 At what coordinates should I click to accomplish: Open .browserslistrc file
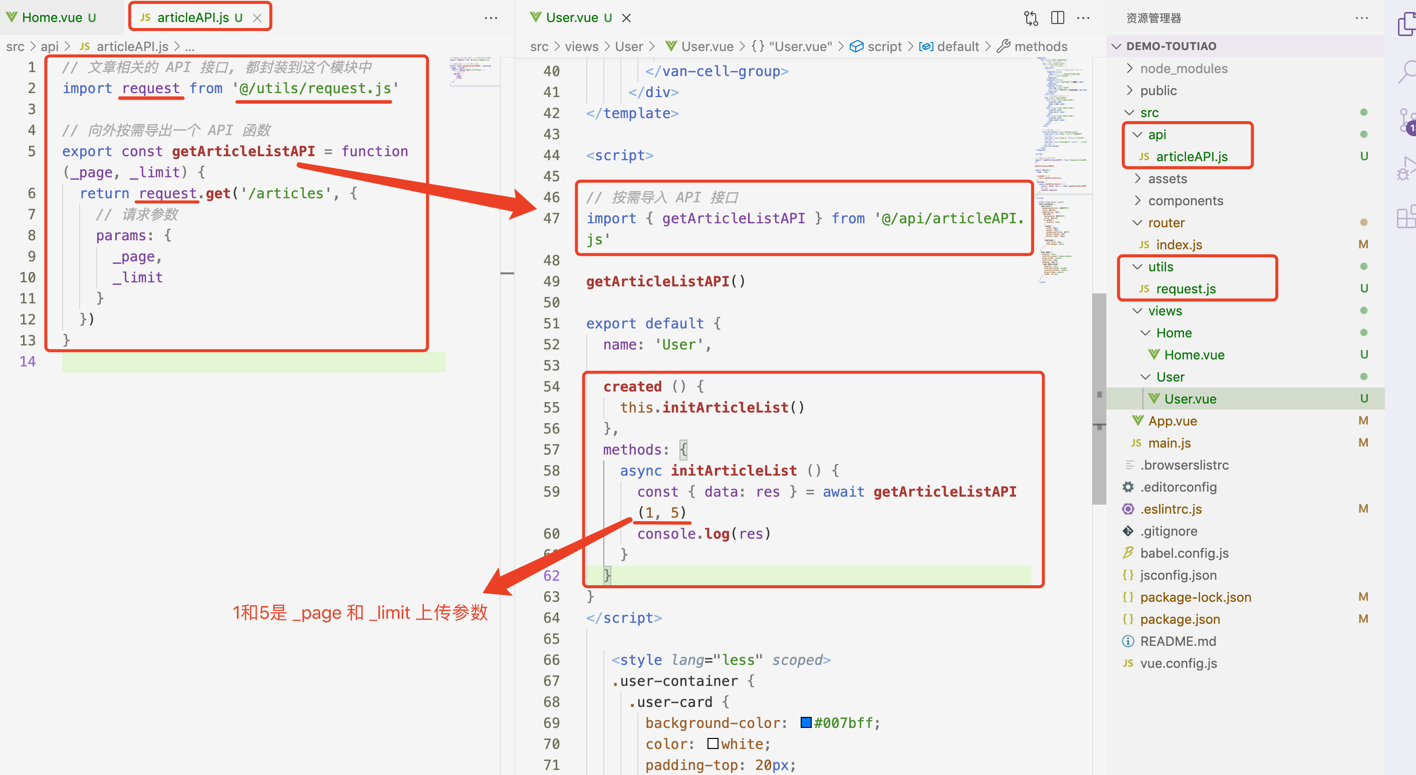pyautogui.click(x=1246, y=465)
